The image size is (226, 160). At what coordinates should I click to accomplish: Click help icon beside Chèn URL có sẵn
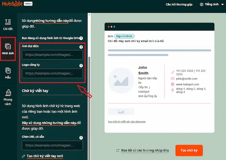81,137
